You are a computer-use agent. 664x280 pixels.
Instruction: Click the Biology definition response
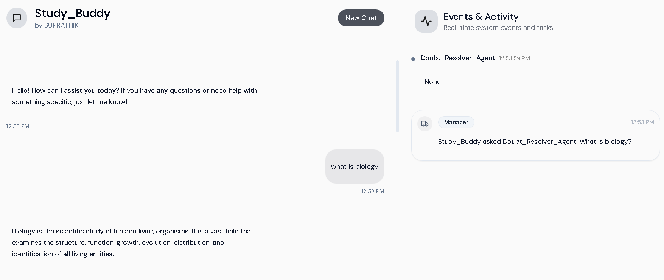(133, 243)
